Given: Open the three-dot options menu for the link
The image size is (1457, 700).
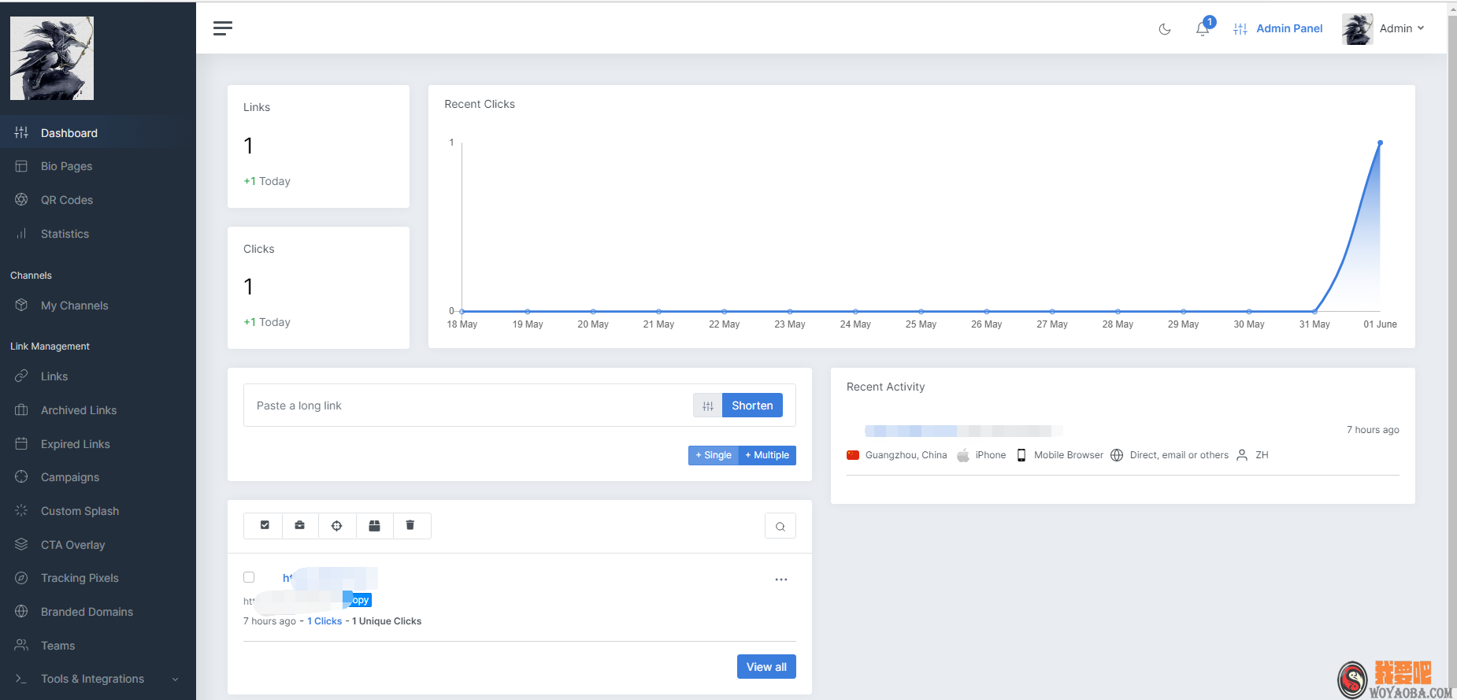Looking at the screenshot, I should [x=780, y=580].
